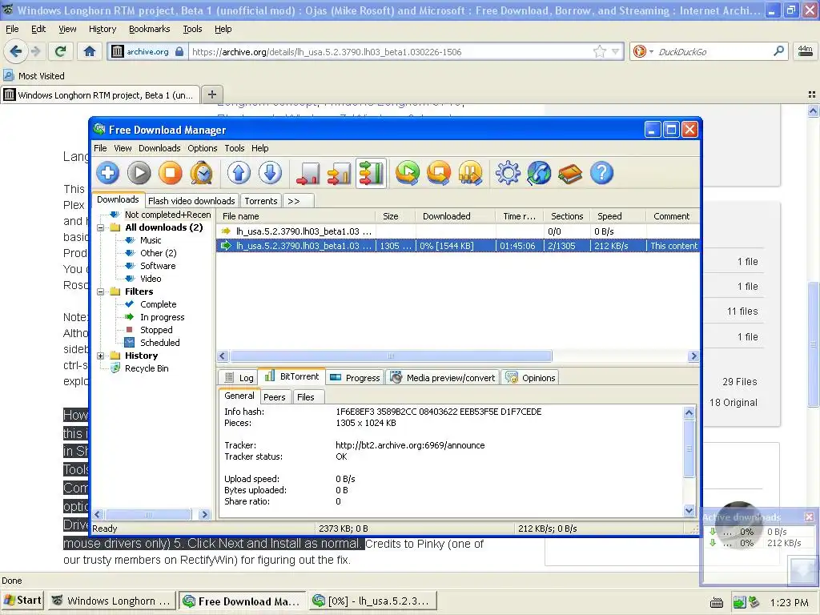
Task: Click the Firefox address bar URL field
Action: 390,52
